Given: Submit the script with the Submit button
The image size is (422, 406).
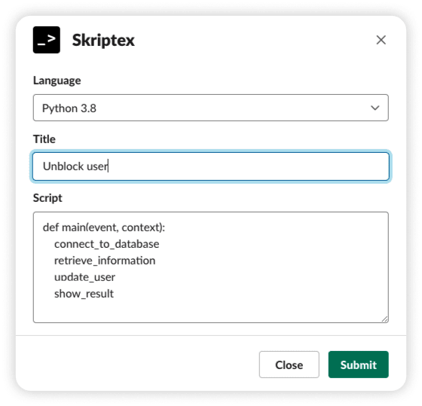Looking at the screenshot, I should pyautogui.click(x=358, y=365).
